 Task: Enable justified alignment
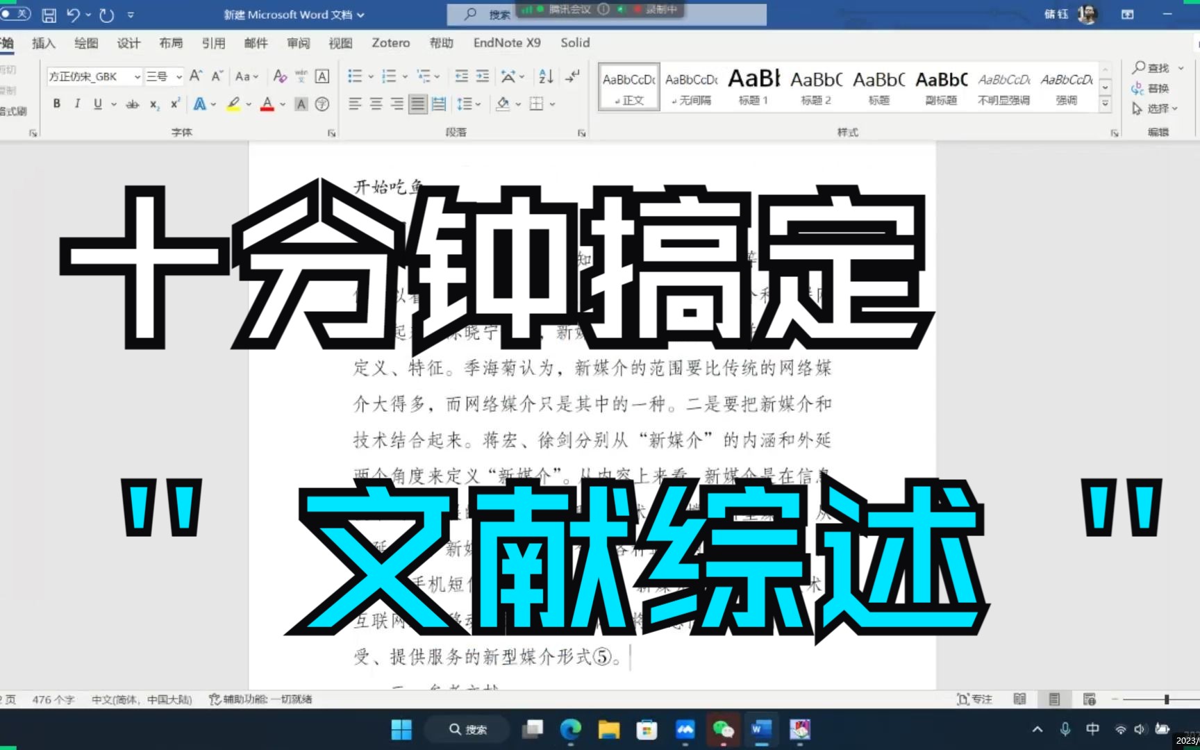(x=417, y=103)
